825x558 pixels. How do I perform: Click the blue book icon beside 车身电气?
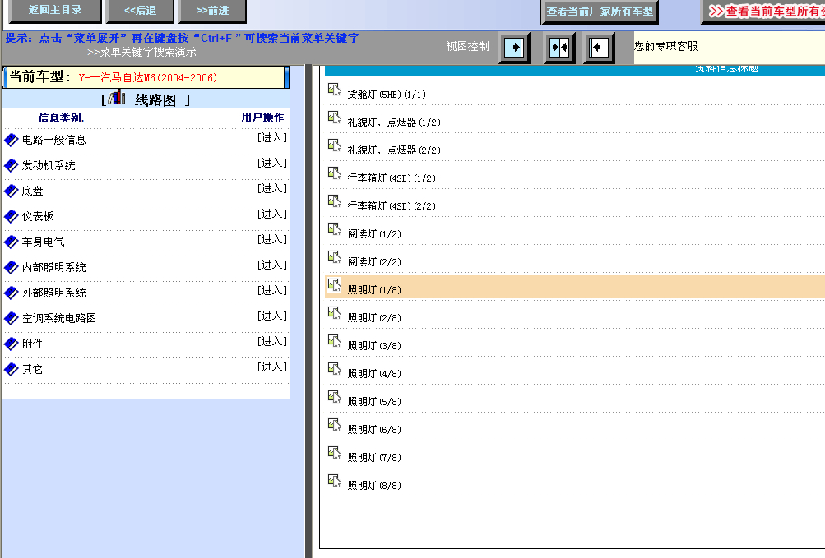pos(11,242)
